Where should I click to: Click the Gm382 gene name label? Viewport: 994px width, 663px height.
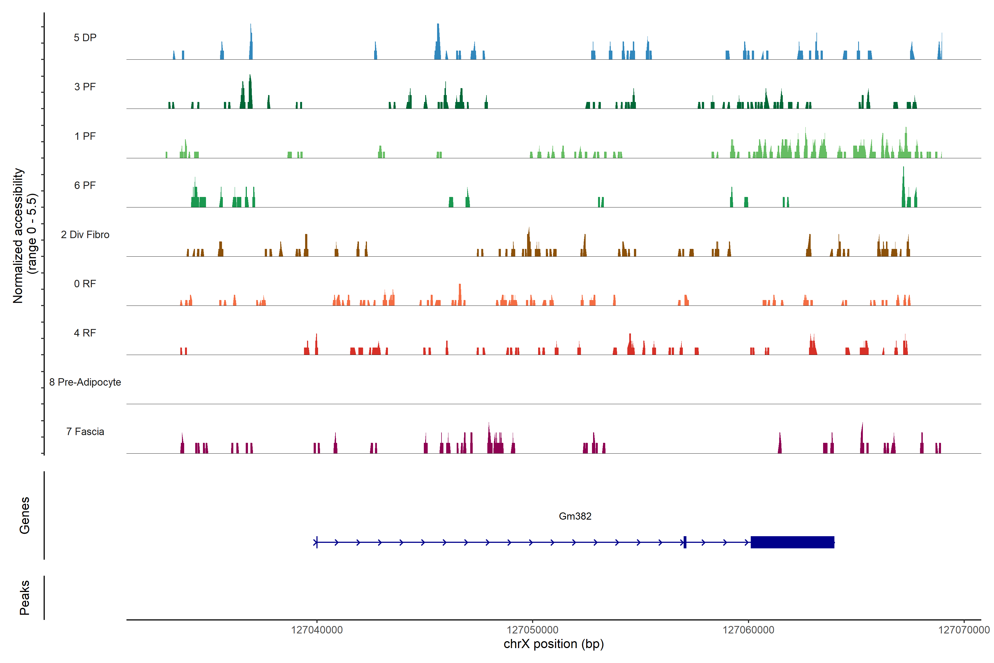coord(575,516)
